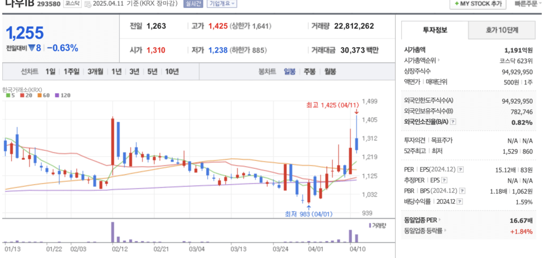This screenshot has width=544, height=258.
Task: Click the PBR BPS help question-mark icon
Action: 461,191
